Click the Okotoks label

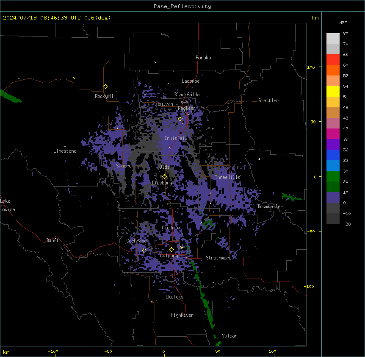pos(174,297)
